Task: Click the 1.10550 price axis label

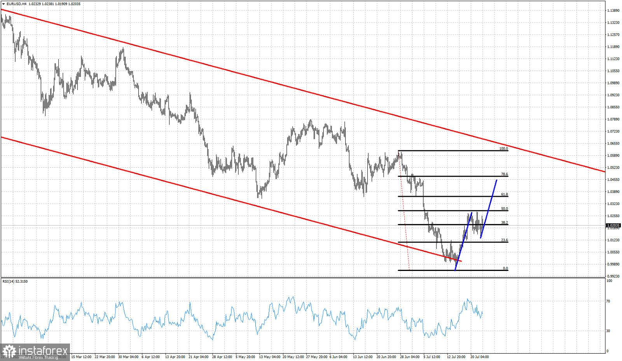Action: (x=613, y=71)
